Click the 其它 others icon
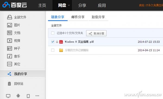163x99 pixels. 10,64
